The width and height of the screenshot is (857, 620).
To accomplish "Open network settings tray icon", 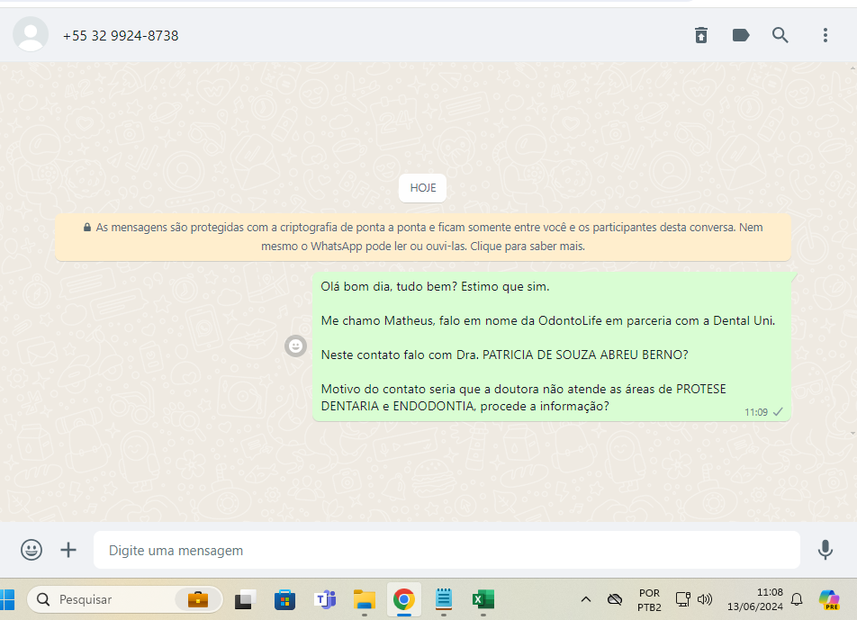I will coord(682,599).
